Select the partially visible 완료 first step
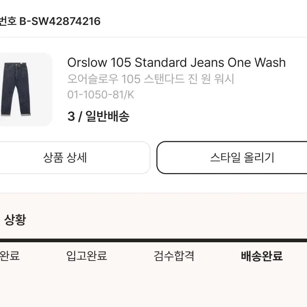This screenshot has height=307, width=307. point(9,256)
